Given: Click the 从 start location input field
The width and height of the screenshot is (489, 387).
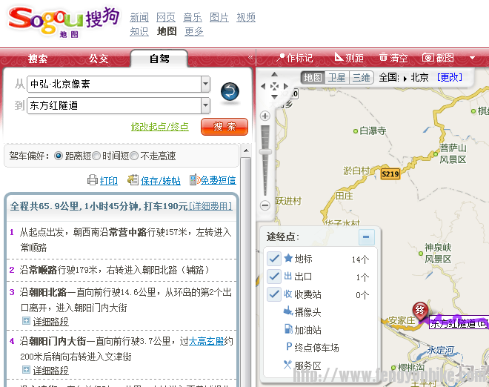Looking at the screenshot, I should click(x=114, y=84).
